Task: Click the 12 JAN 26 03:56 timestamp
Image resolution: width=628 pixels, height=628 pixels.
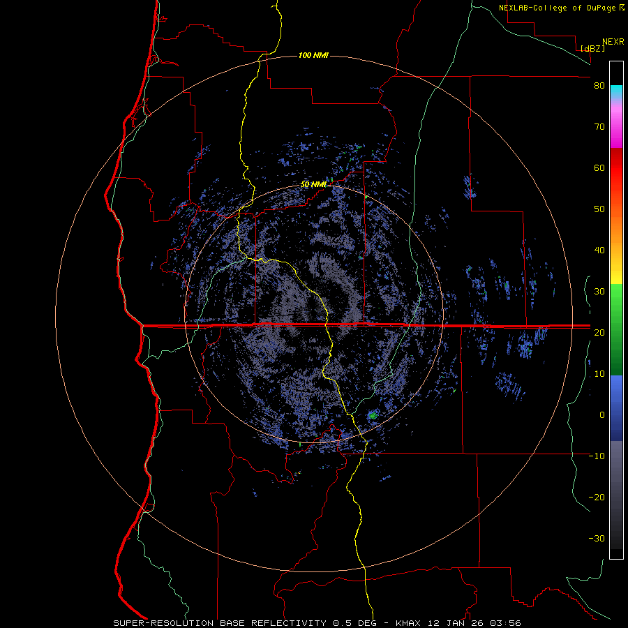Action: point(473,623)
